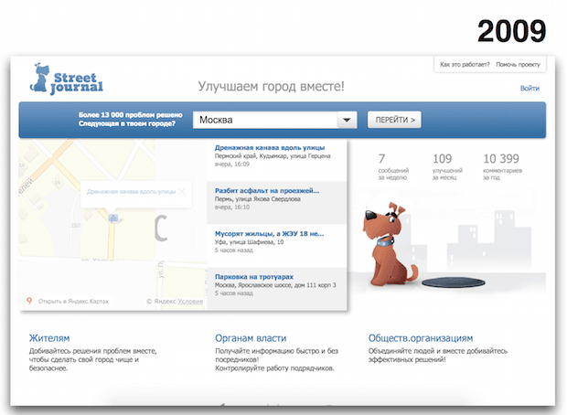Click the blue map marker pin
The height and width of the screenshot is (415, 567).
tap(113, 218)
